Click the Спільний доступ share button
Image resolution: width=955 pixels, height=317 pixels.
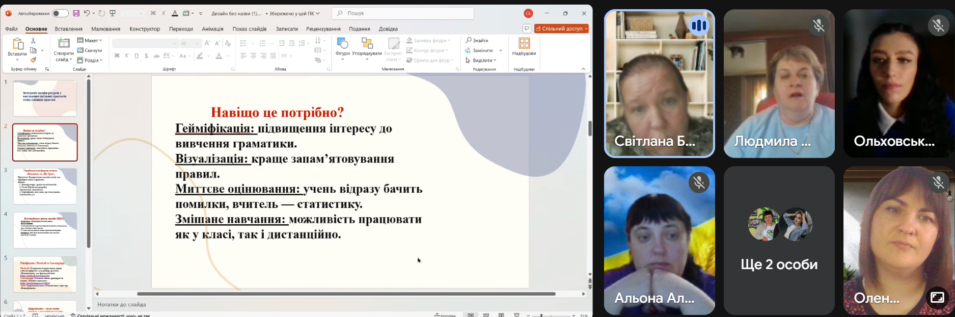[561, 29]
